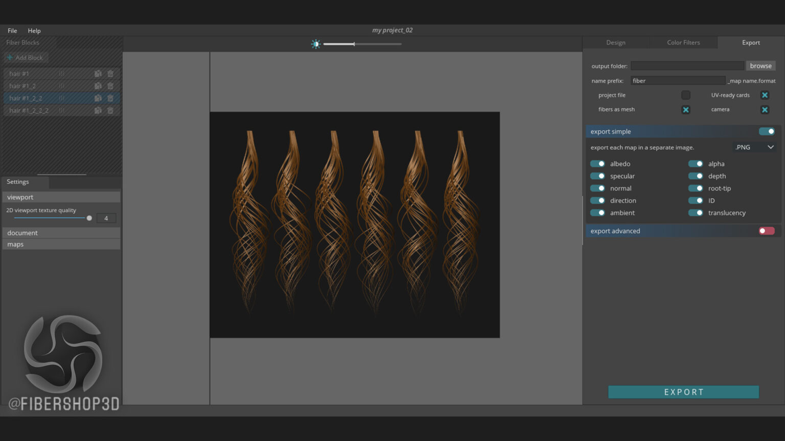The height and width of the screenshot is (441, 785).
Task: Delete the hair #1_2 block
Action: click(x=110, y=86)
